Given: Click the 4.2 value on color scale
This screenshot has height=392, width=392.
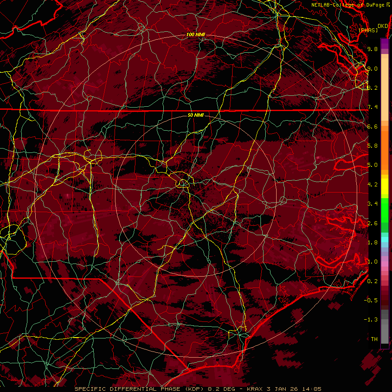Looking at the screenshot, I should [372, 185].
